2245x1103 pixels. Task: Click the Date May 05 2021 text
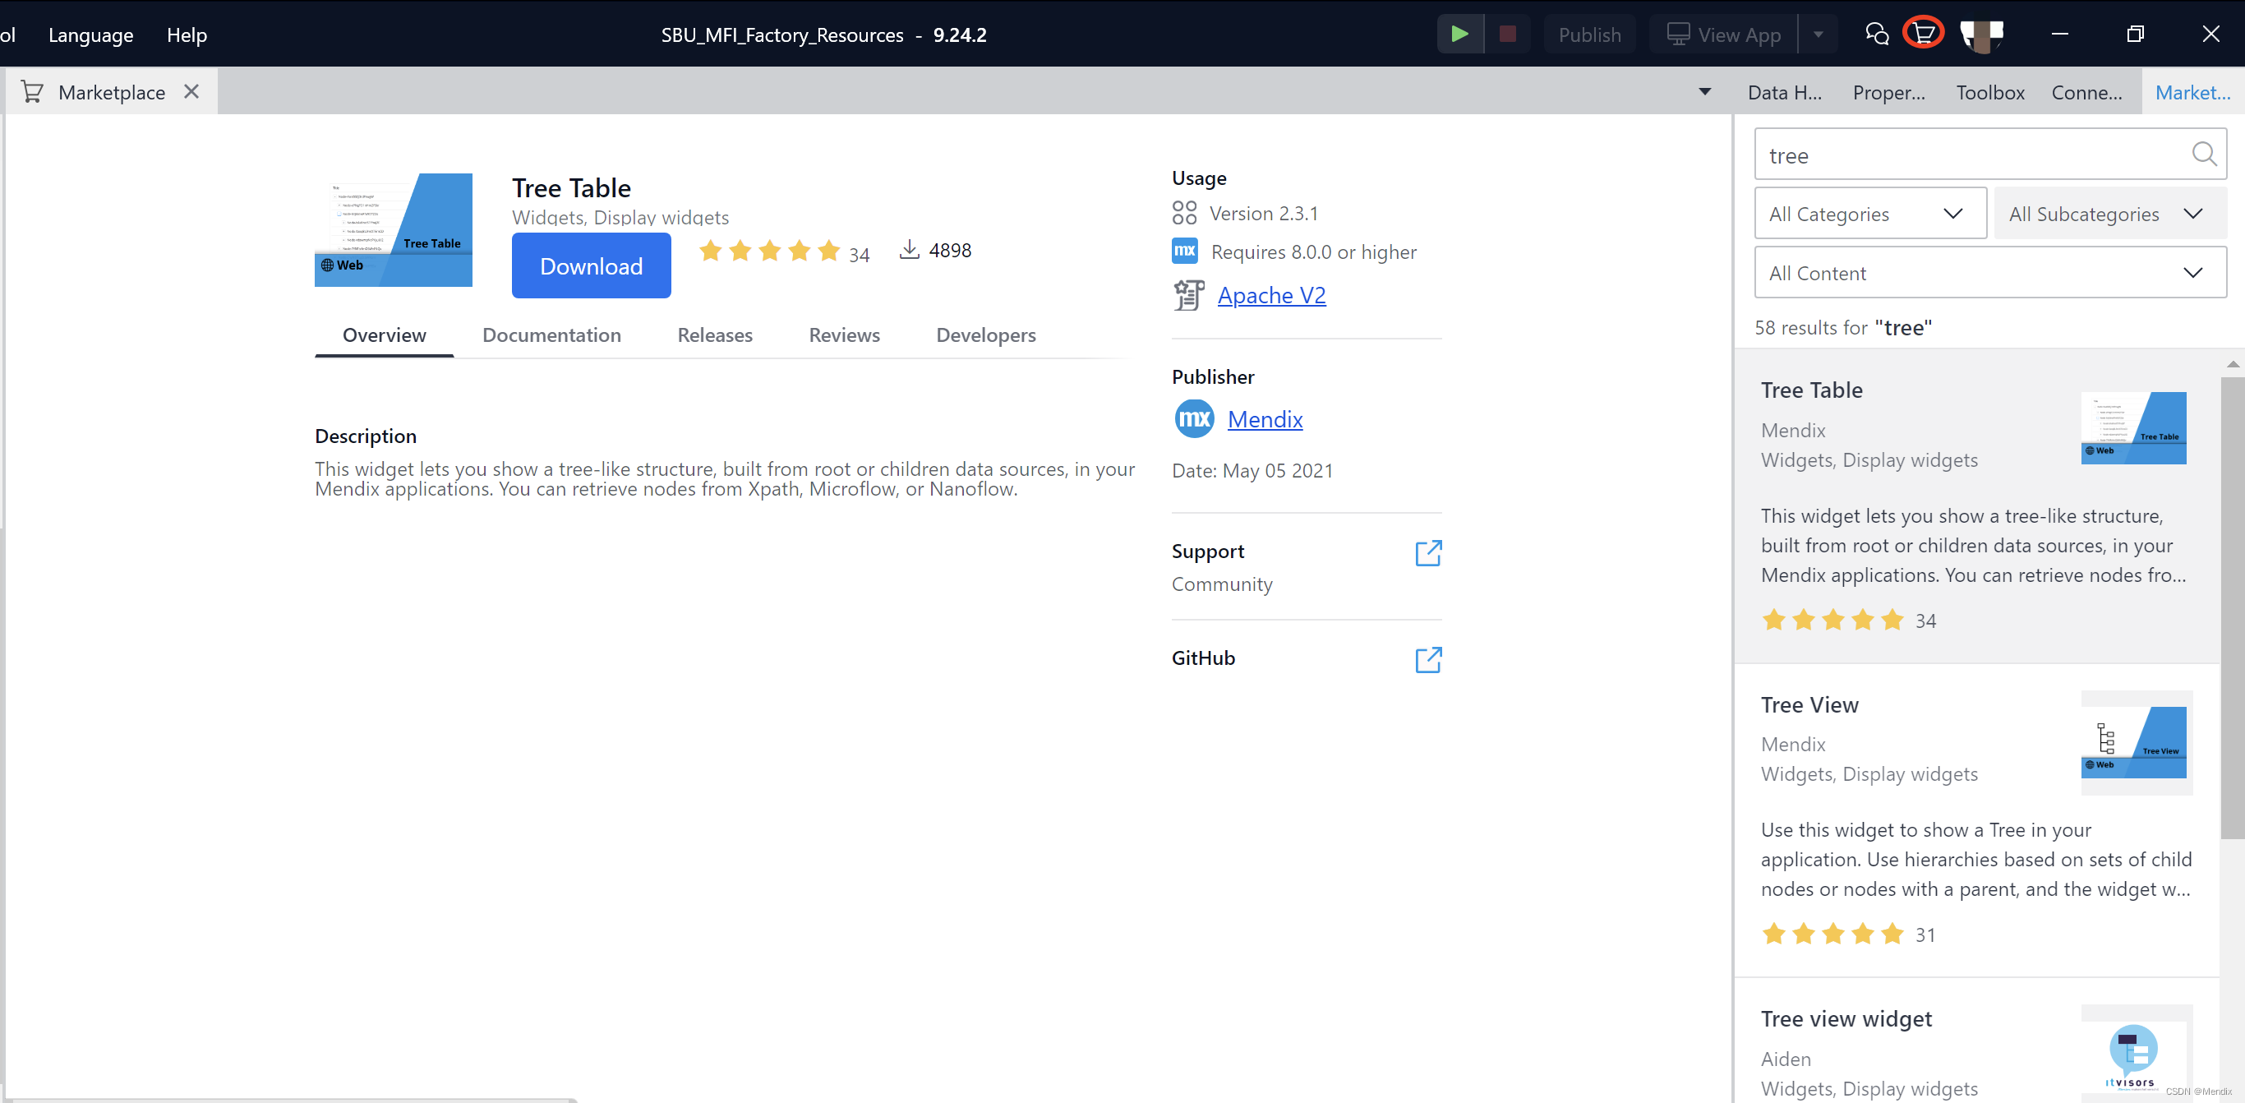[1252, 471]
